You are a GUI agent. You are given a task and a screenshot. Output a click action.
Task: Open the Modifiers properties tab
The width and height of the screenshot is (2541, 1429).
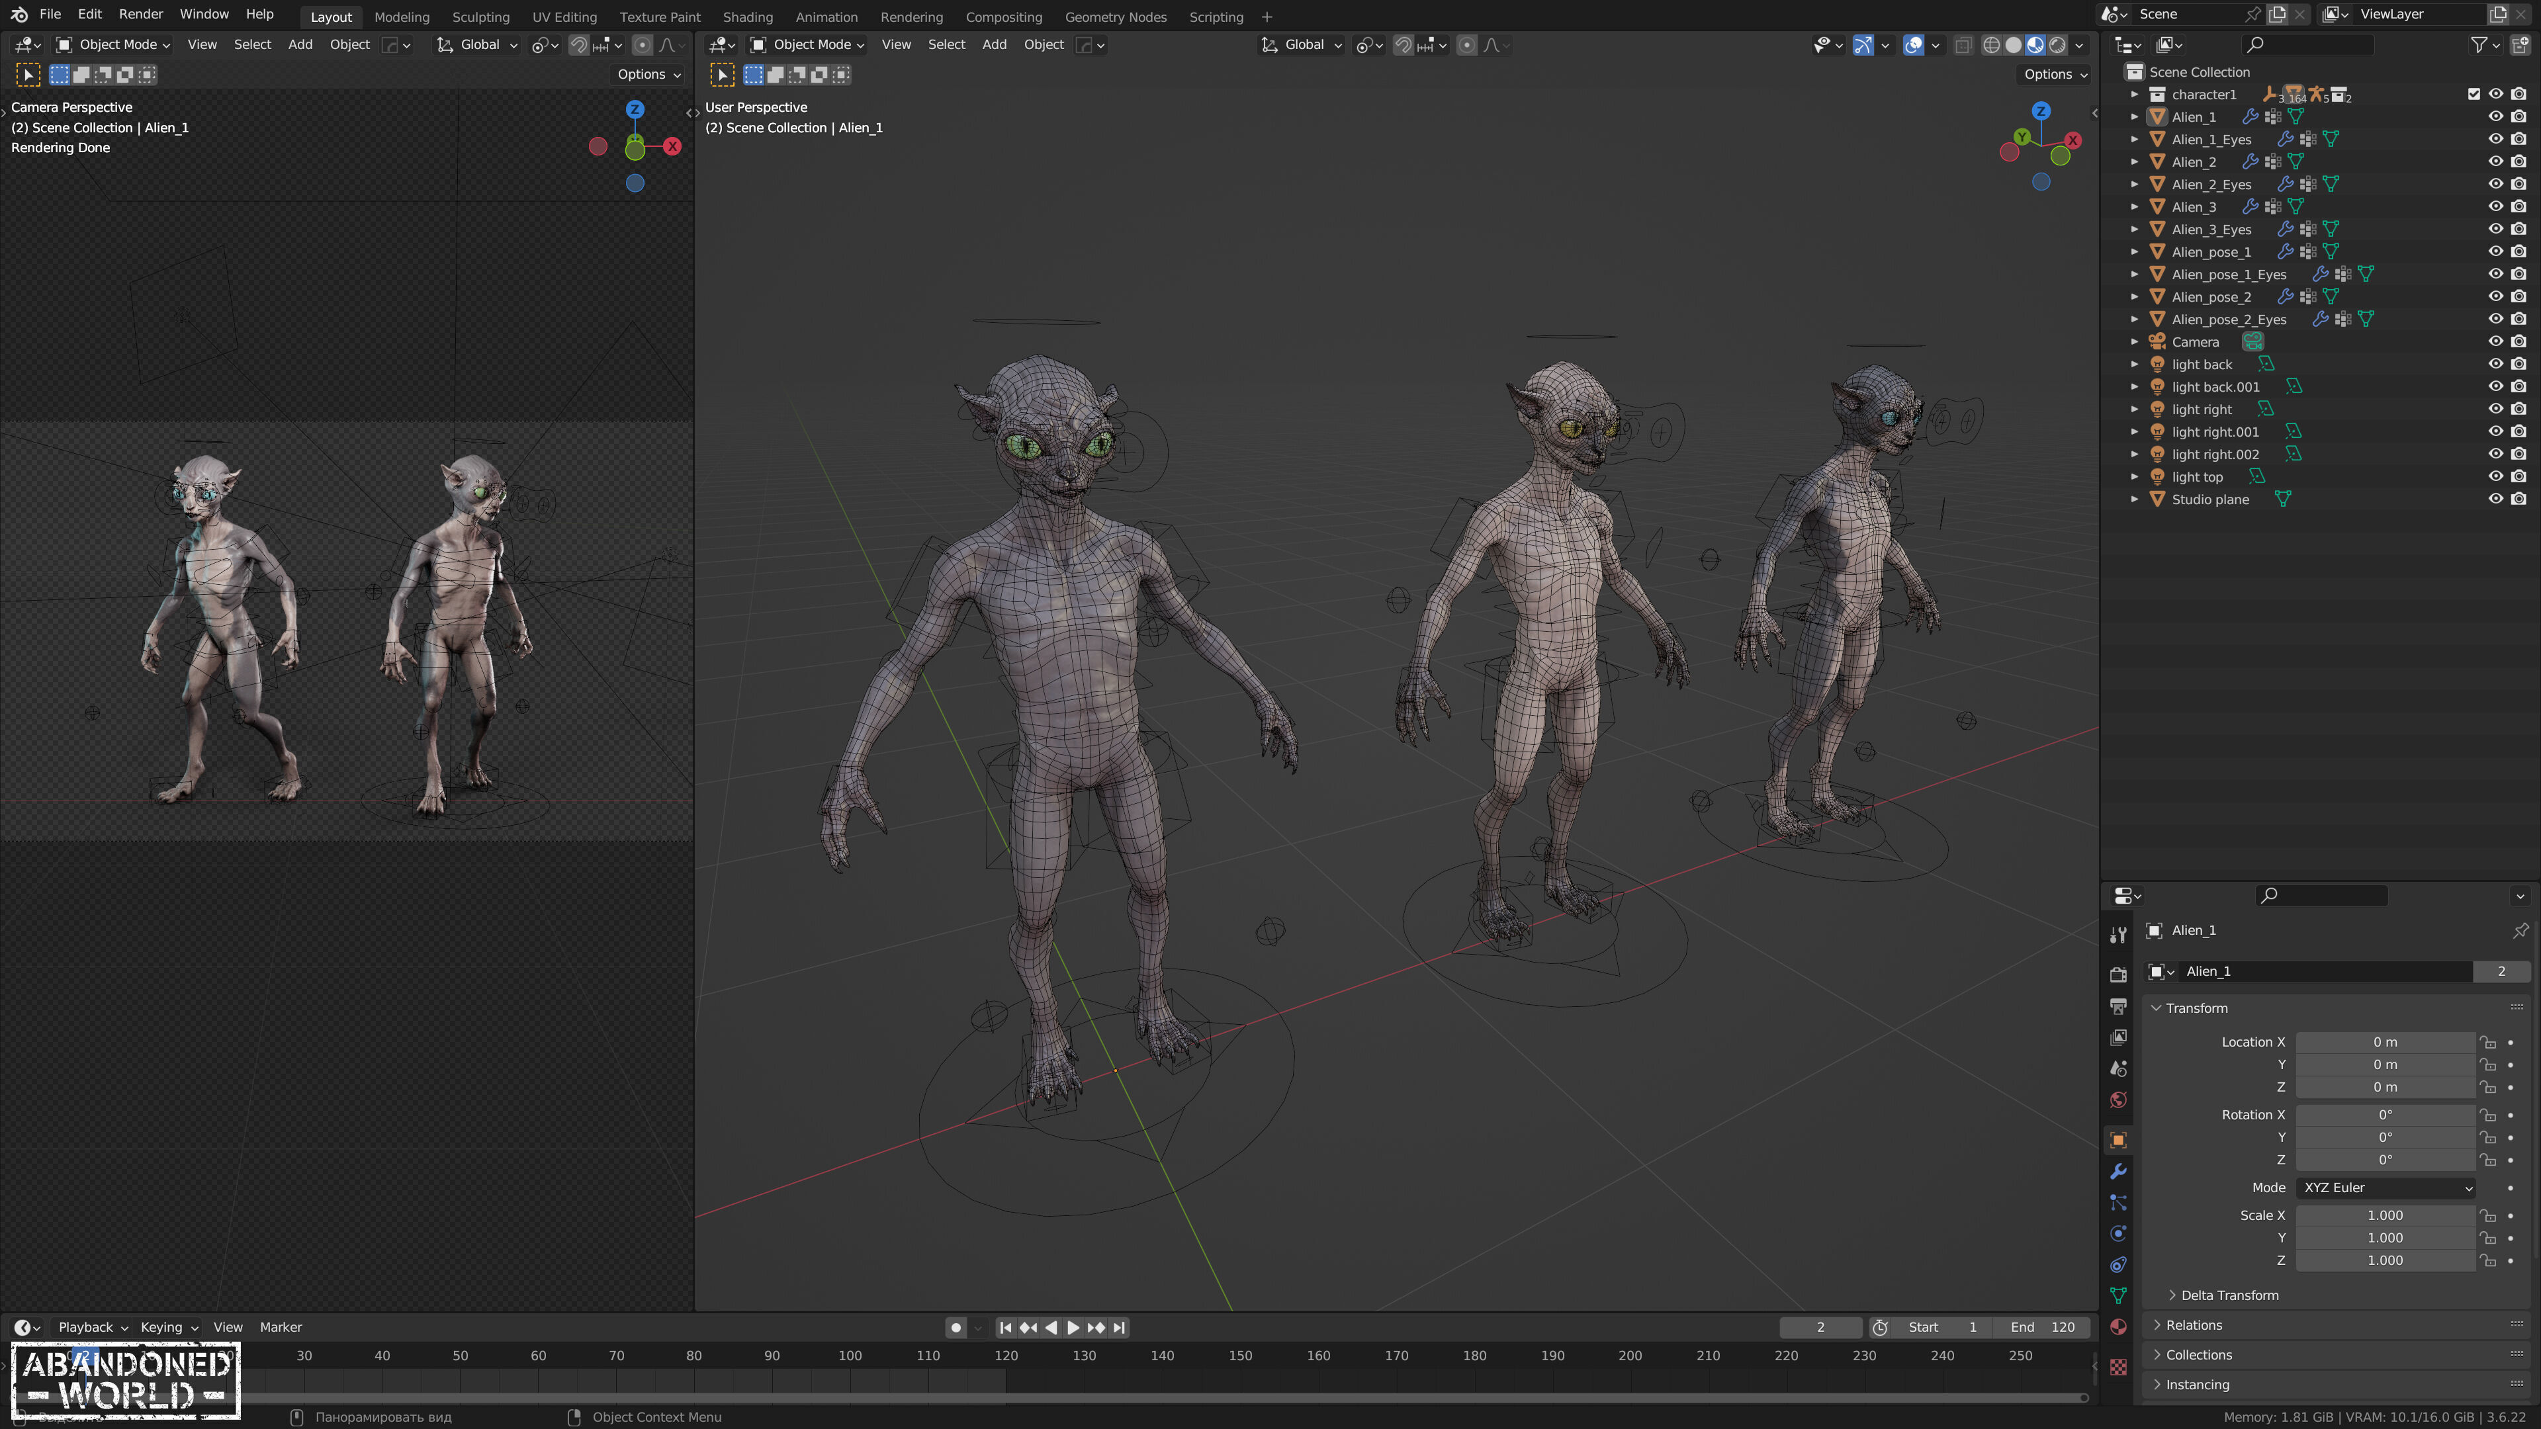click(2117, 1172)
